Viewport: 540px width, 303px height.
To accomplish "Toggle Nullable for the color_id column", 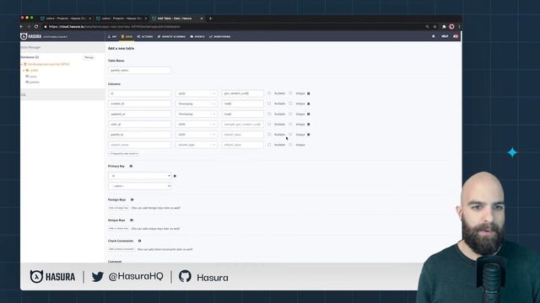I will [269, 124].
